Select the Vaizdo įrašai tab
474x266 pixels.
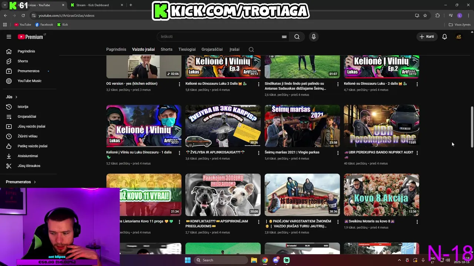pyautogui.click(x=143, y=50)
